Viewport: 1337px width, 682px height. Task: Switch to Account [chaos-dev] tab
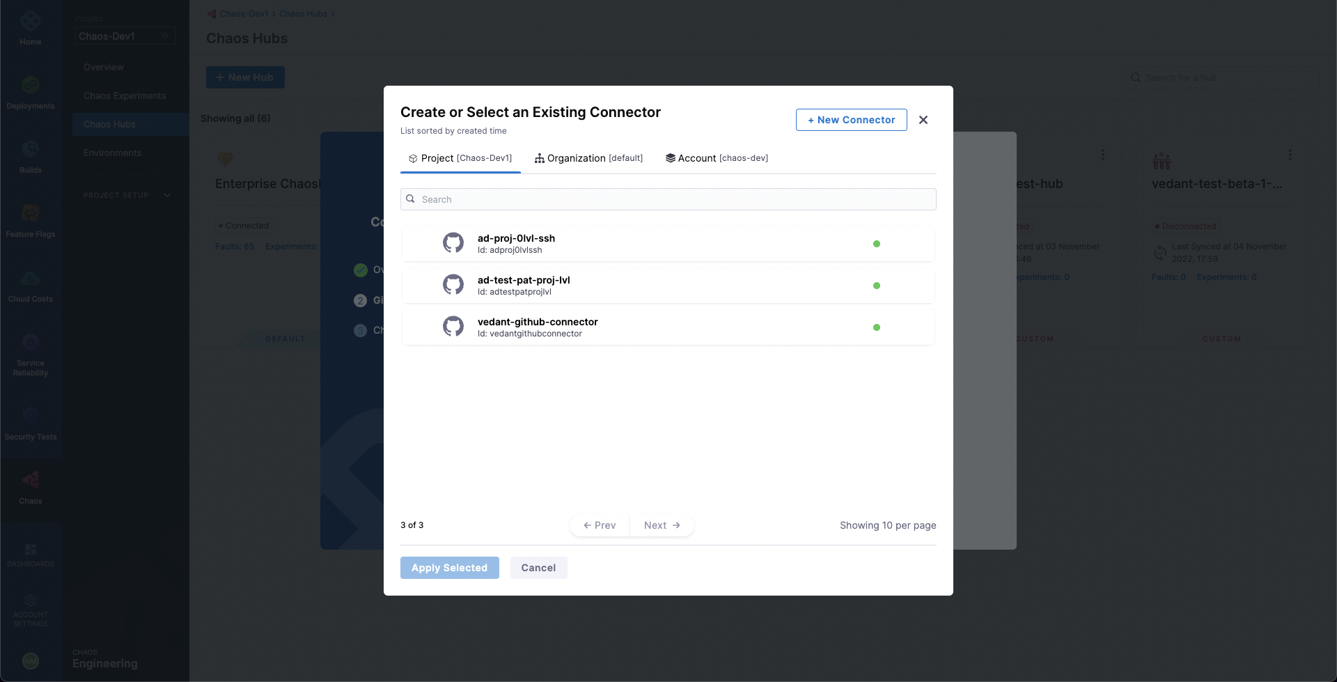tap(717, 158)
